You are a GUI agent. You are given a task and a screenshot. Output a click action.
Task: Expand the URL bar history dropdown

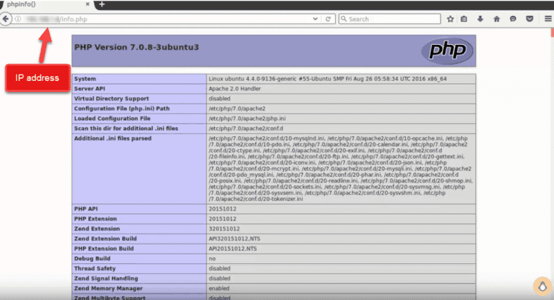click(x=315, y=19)
